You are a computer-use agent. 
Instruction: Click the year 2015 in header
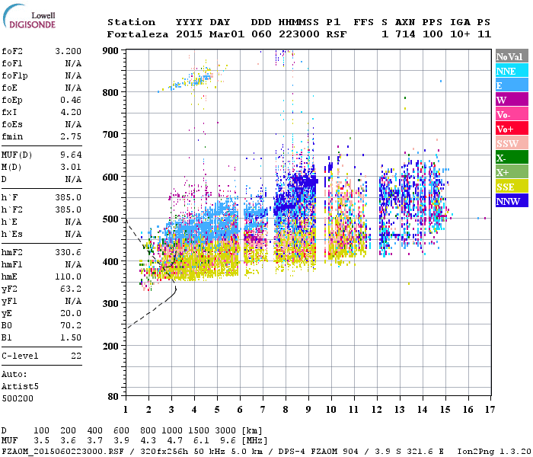pyautogui.click(x=189, y=34)
